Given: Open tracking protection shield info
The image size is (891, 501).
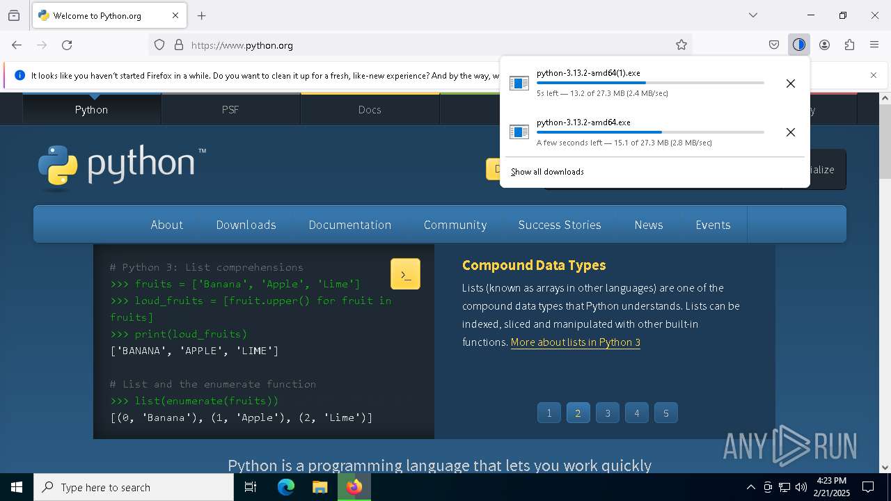Looking at the screenshot, I should tap(159, 45).
